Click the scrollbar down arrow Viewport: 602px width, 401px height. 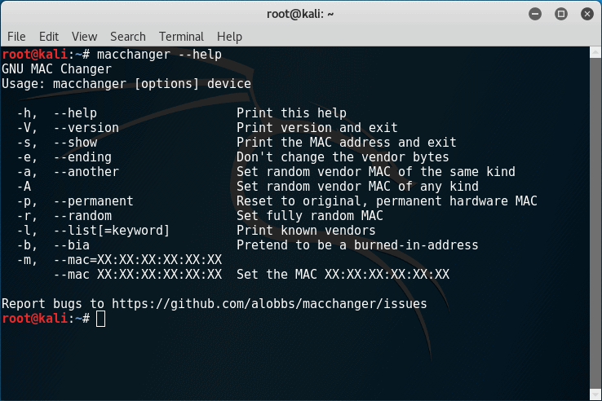595,394
